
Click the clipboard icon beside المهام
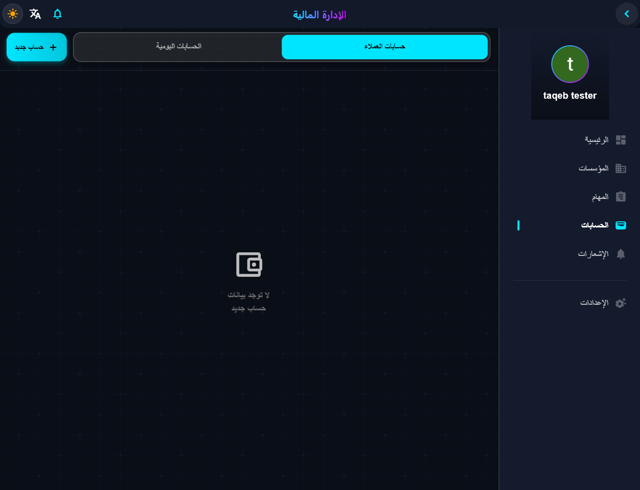[621, 197]
